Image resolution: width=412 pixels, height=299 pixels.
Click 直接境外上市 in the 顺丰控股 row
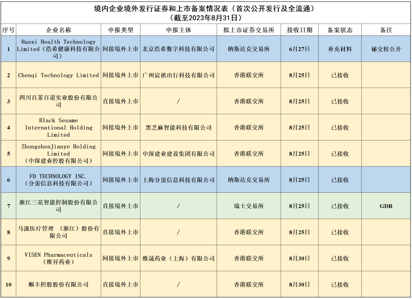click(x=121, y=285)
